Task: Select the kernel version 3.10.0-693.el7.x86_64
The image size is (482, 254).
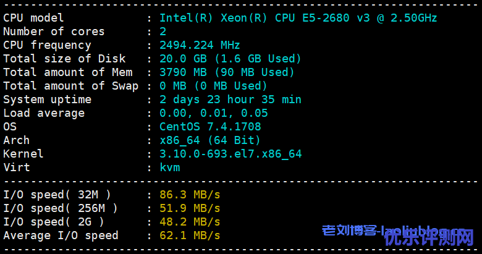Action: [x=230, y=154]
